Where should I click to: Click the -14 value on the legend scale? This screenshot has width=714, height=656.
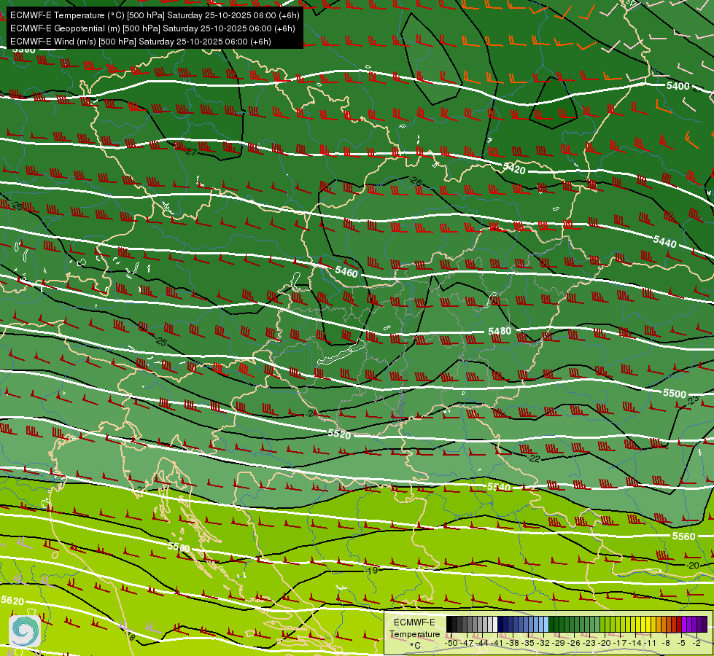coord(636,643)
